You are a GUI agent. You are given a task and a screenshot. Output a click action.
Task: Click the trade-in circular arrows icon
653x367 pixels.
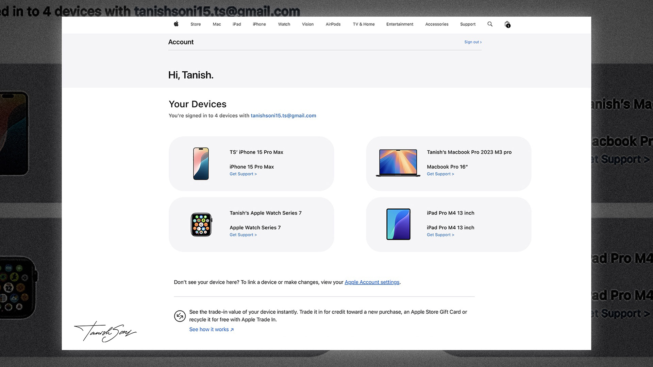pos(180,316)
